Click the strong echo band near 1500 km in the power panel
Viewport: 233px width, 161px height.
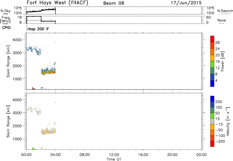click(x=48, y=72)
